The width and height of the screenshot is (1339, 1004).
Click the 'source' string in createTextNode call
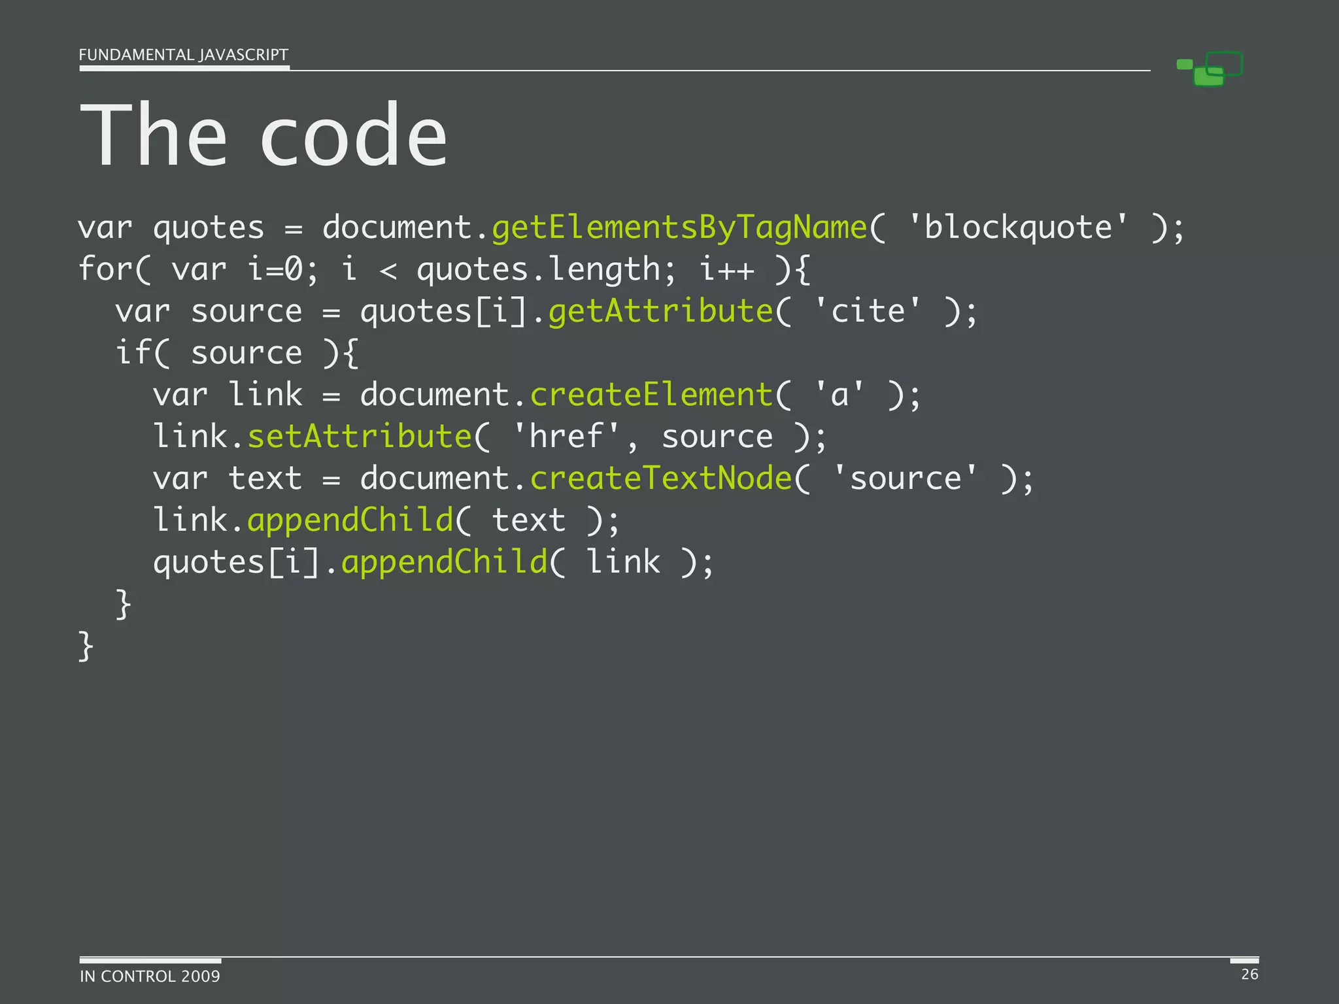[x=905, y=478]
